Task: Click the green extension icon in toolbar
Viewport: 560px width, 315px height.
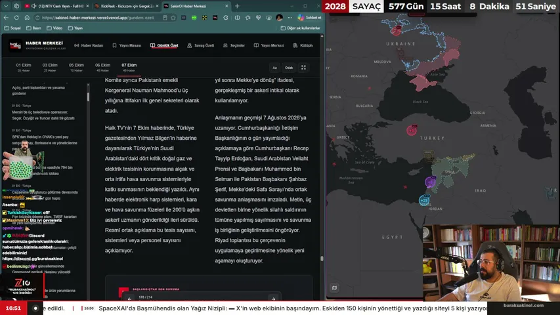Action: coord(194,18)
